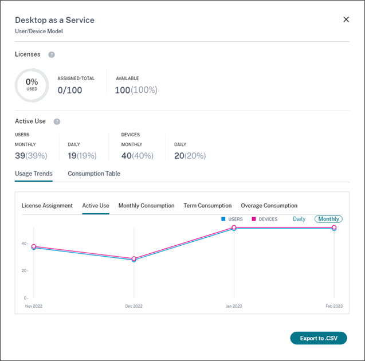Open the Usage Trends tab
Screen dimensions: 365x361
tap(33, 174)
